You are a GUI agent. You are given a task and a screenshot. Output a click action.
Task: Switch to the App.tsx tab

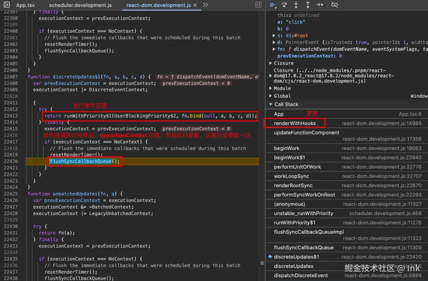coord(25,5)
